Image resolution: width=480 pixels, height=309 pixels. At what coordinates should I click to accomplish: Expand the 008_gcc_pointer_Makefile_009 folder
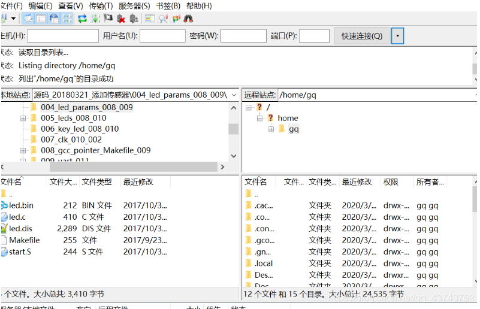pos(23,150)
